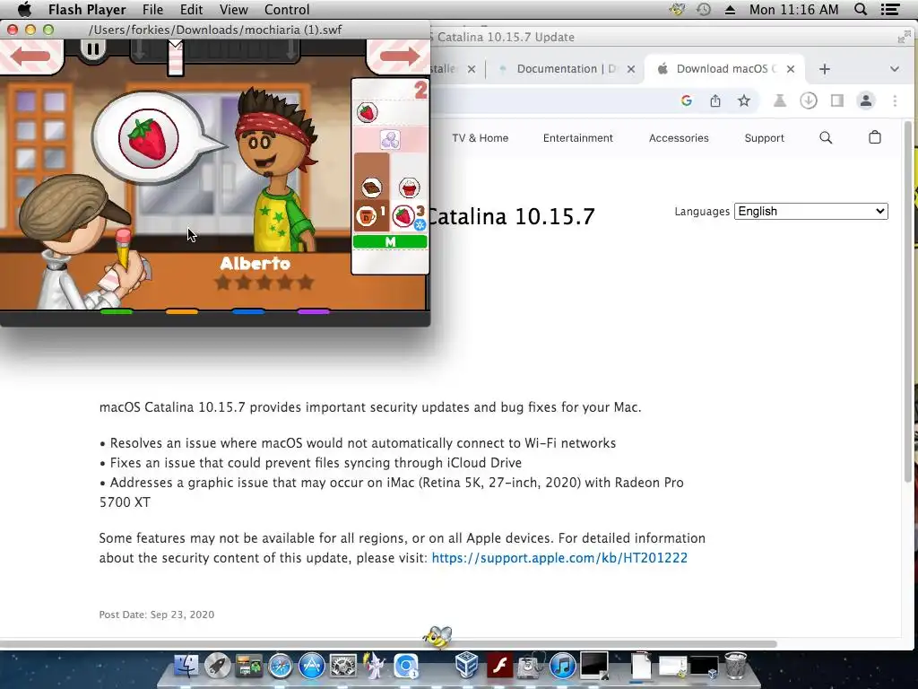Open Accessories on Apple site
This screenshot has width=918, height=689.
click(x=679, y=137)
